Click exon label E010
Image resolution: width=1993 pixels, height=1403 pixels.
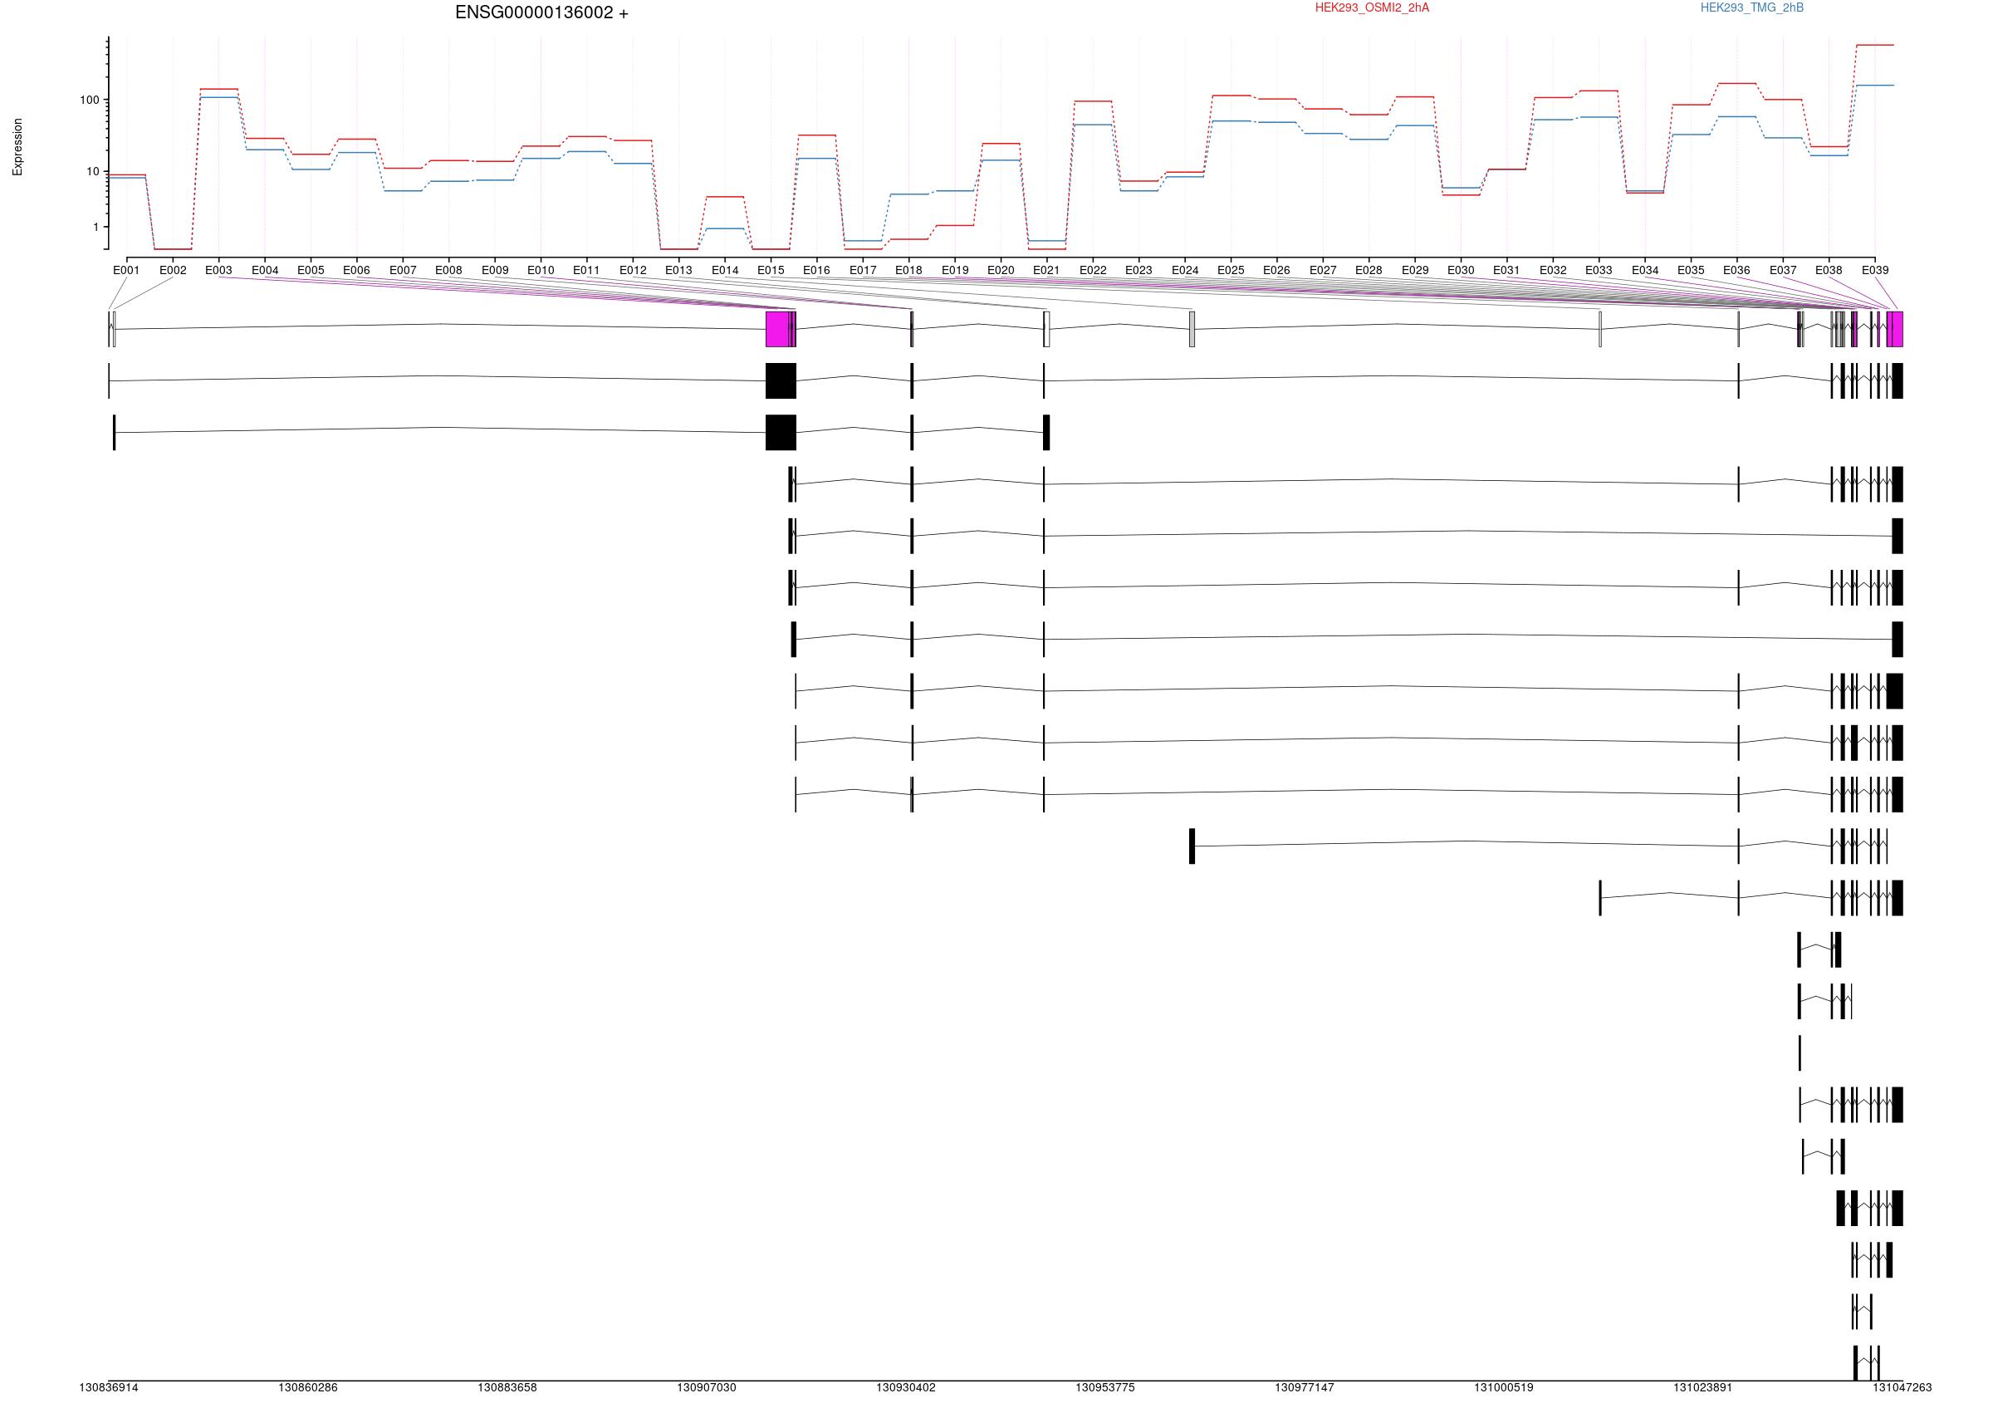click(x=541, y=270)
